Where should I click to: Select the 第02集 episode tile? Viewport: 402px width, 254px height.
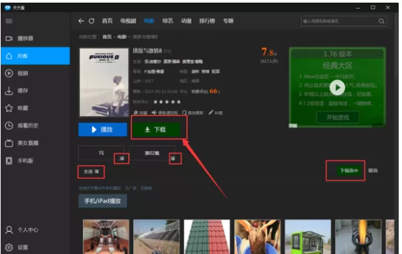(152, 153)
